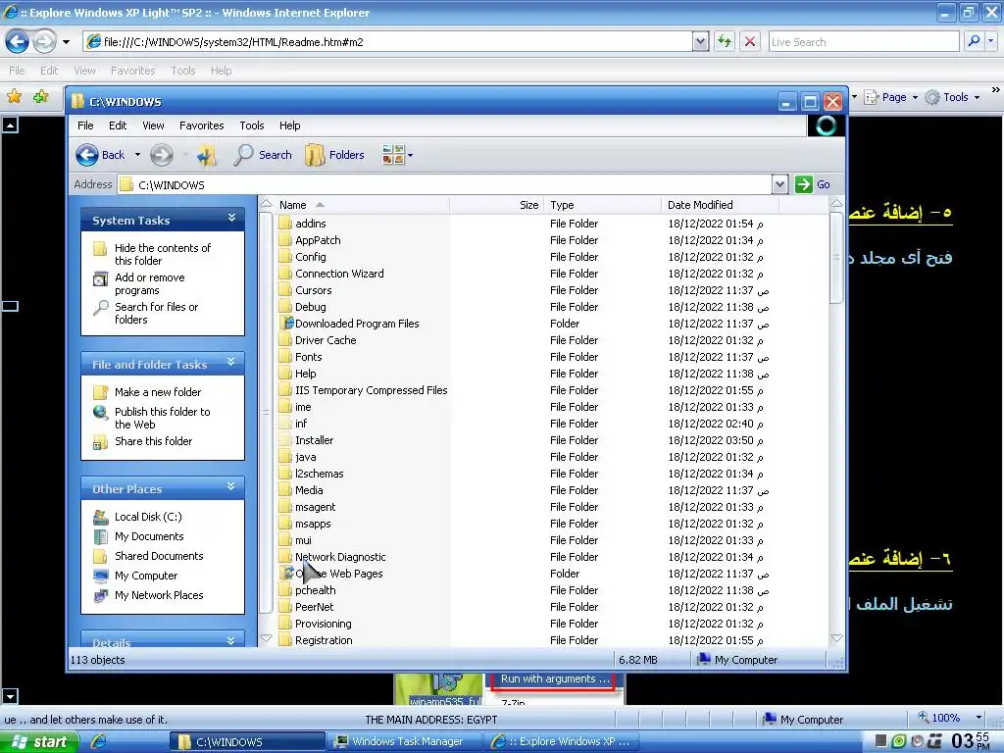Click the IE stop button
Viewport: 1004px width, 753px height.
point(750,42)
